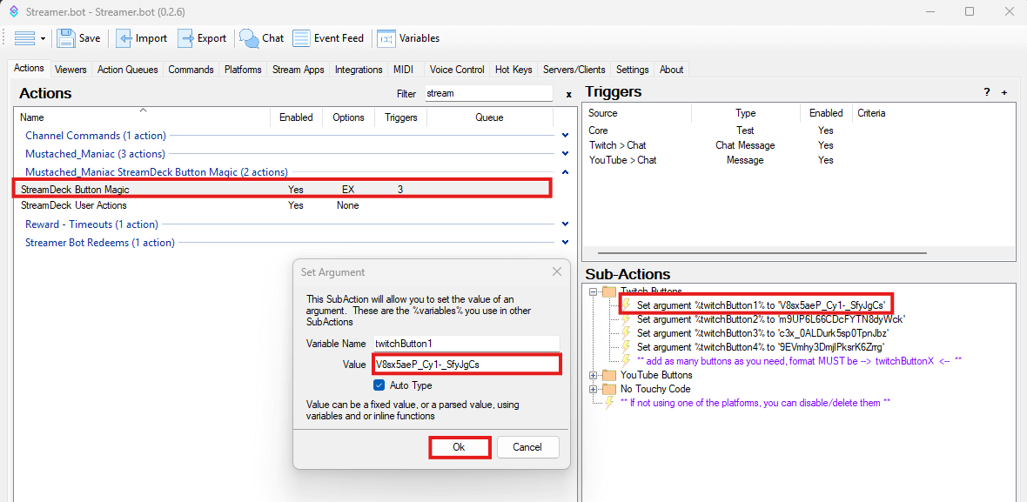
Task: Click the question mark in Triggers header
Action: click(987, 92)
